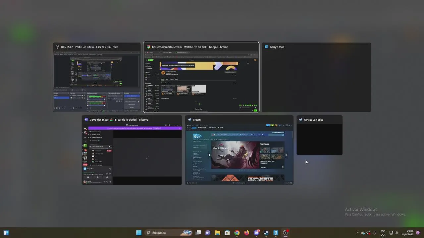Open Steam from the taskbar
Image resolution: width=424 pixels, height=238 pixels.
(x=266, y=233)
